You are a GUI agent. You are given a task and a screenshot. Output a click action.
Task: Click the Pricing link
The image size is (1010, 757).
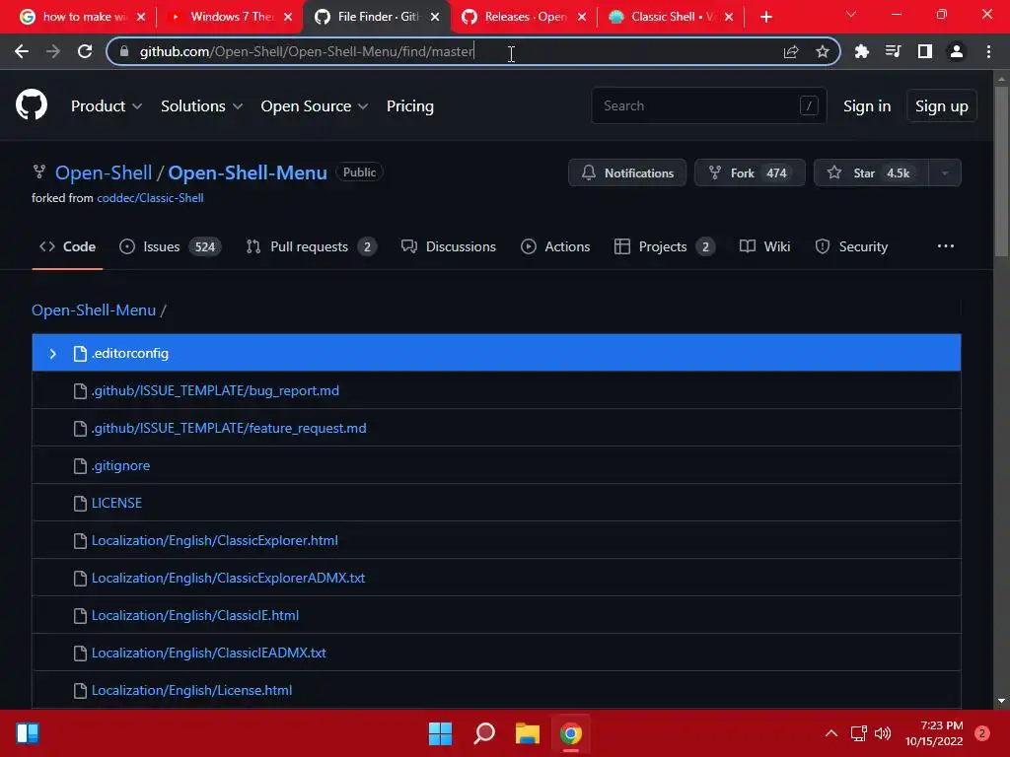point(409,106)
